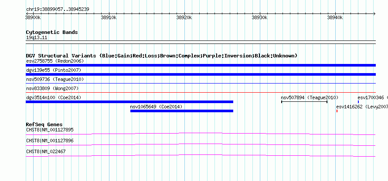Click the chr19:38899057..38945239 coordinate label

[x=58, y=10]
